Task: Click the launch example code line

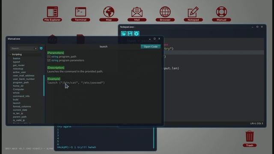Action: (76, 83)
